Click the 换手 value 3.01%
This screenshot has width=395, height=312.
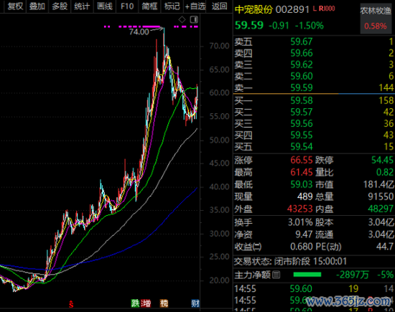(300, 222)
